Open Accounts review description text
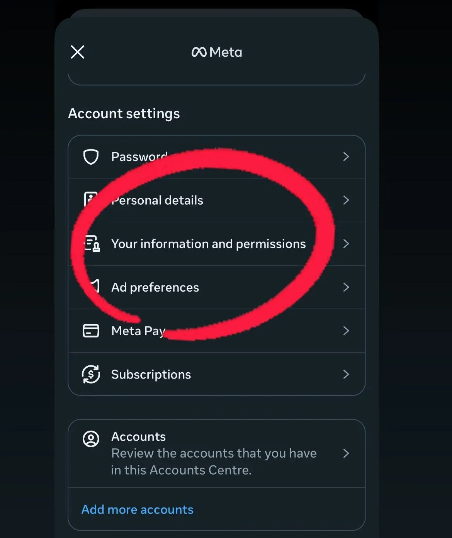The width and height of the screenshot is (452, 538). coord(214,462)
